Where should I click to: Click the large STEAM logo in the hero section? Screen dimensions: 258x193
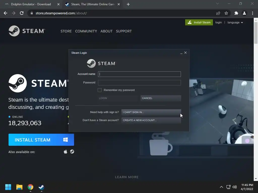click(x=39, y=83)
